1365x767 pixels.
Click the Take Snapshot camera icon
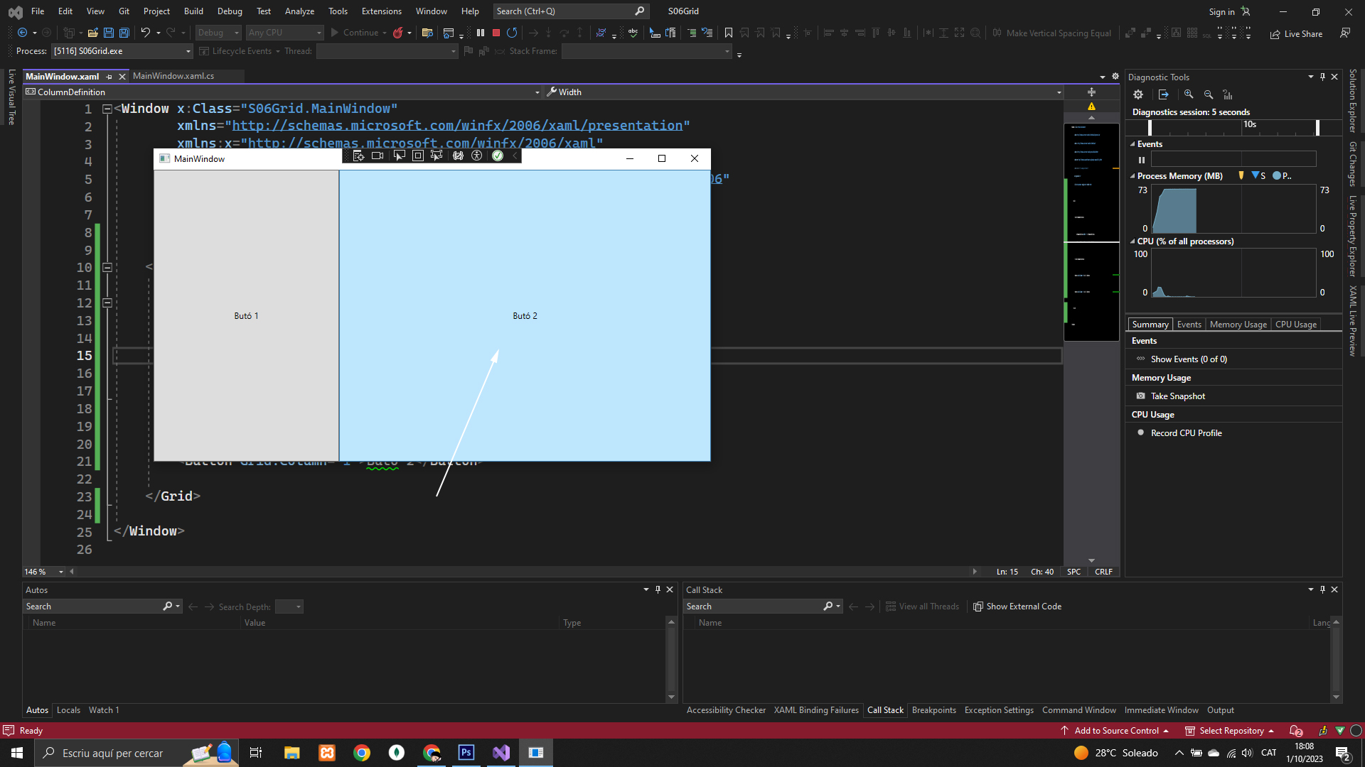coord(1140,396)
